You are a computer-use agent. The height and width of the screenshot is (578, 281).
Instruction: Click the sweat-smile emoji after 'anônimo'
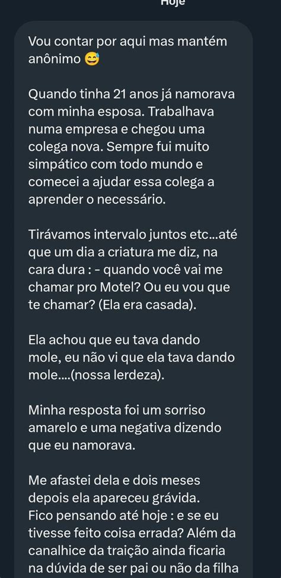point(92,59)
